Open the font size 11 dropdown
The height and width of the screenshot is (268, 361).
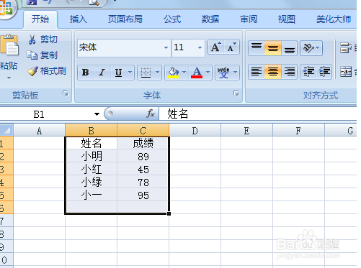tap(200, 47)
